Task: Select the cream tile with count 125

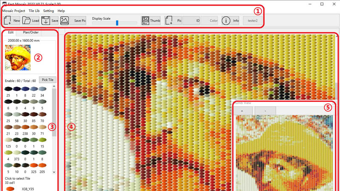Action: 8,140
